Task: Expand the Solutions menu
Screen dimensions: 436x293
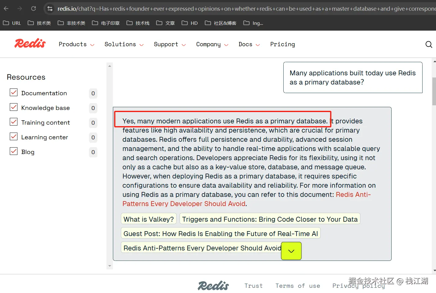Action: [124, 44]
